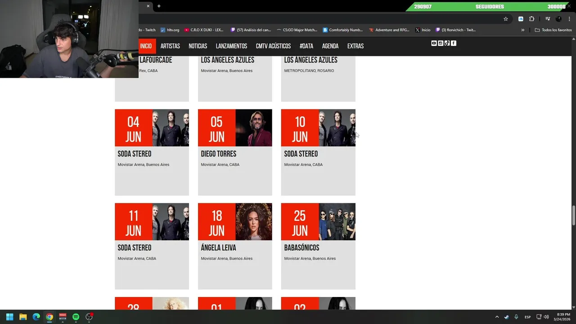Open the media controls icon in Chrome
Viewport: 576px width, 324px height.
pyautogui.click(x=548, y=19)
